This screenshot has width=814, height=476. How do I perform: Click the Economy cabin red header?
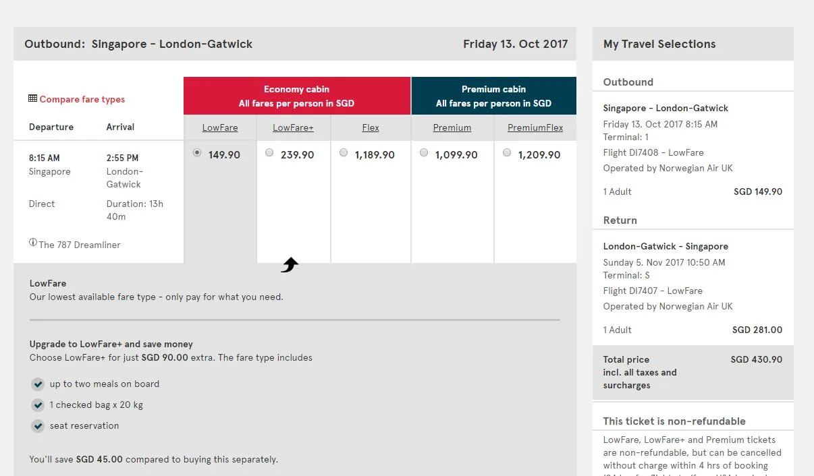296,96
